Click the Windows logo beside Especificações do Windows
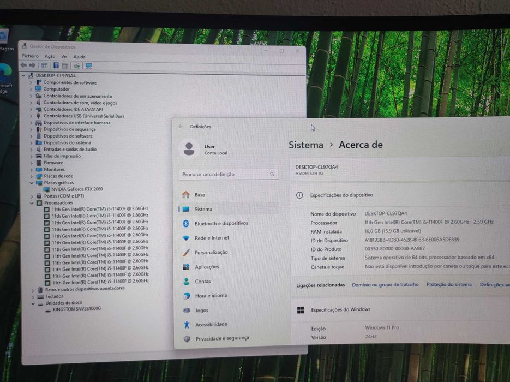This screenshot has width=510, height=382. [301, 310]
